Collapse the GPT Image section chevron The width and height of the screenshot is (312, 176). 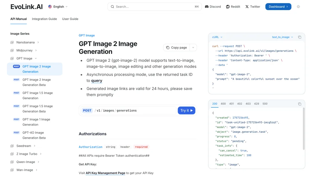click(x=36, y=58)
